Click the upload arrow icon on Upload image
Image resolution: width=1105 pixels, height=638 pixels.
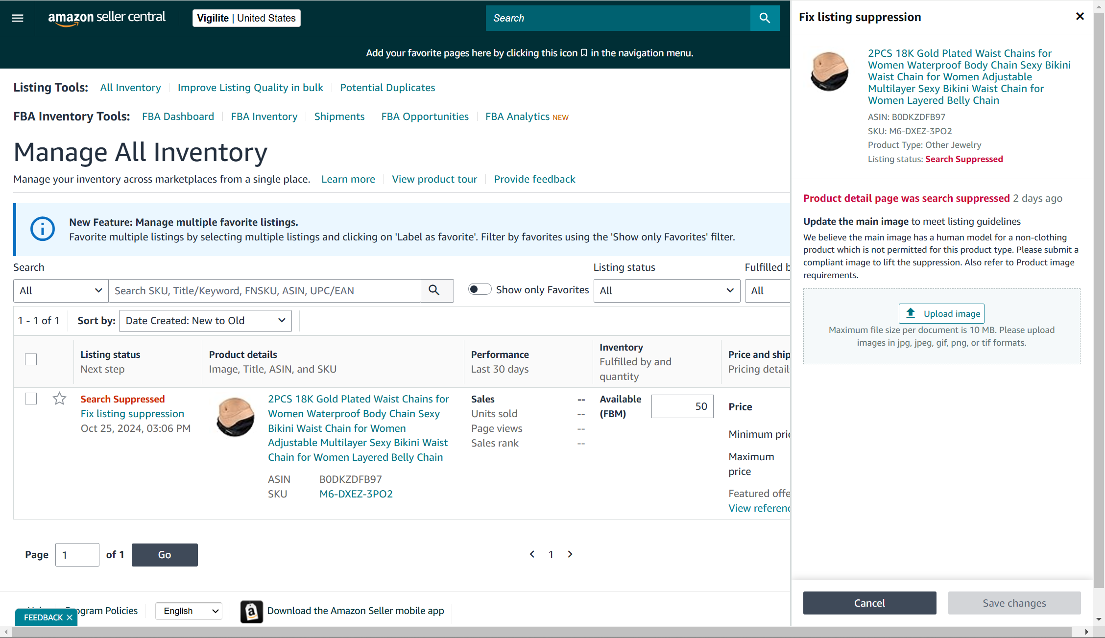click(x=911, y=313)
